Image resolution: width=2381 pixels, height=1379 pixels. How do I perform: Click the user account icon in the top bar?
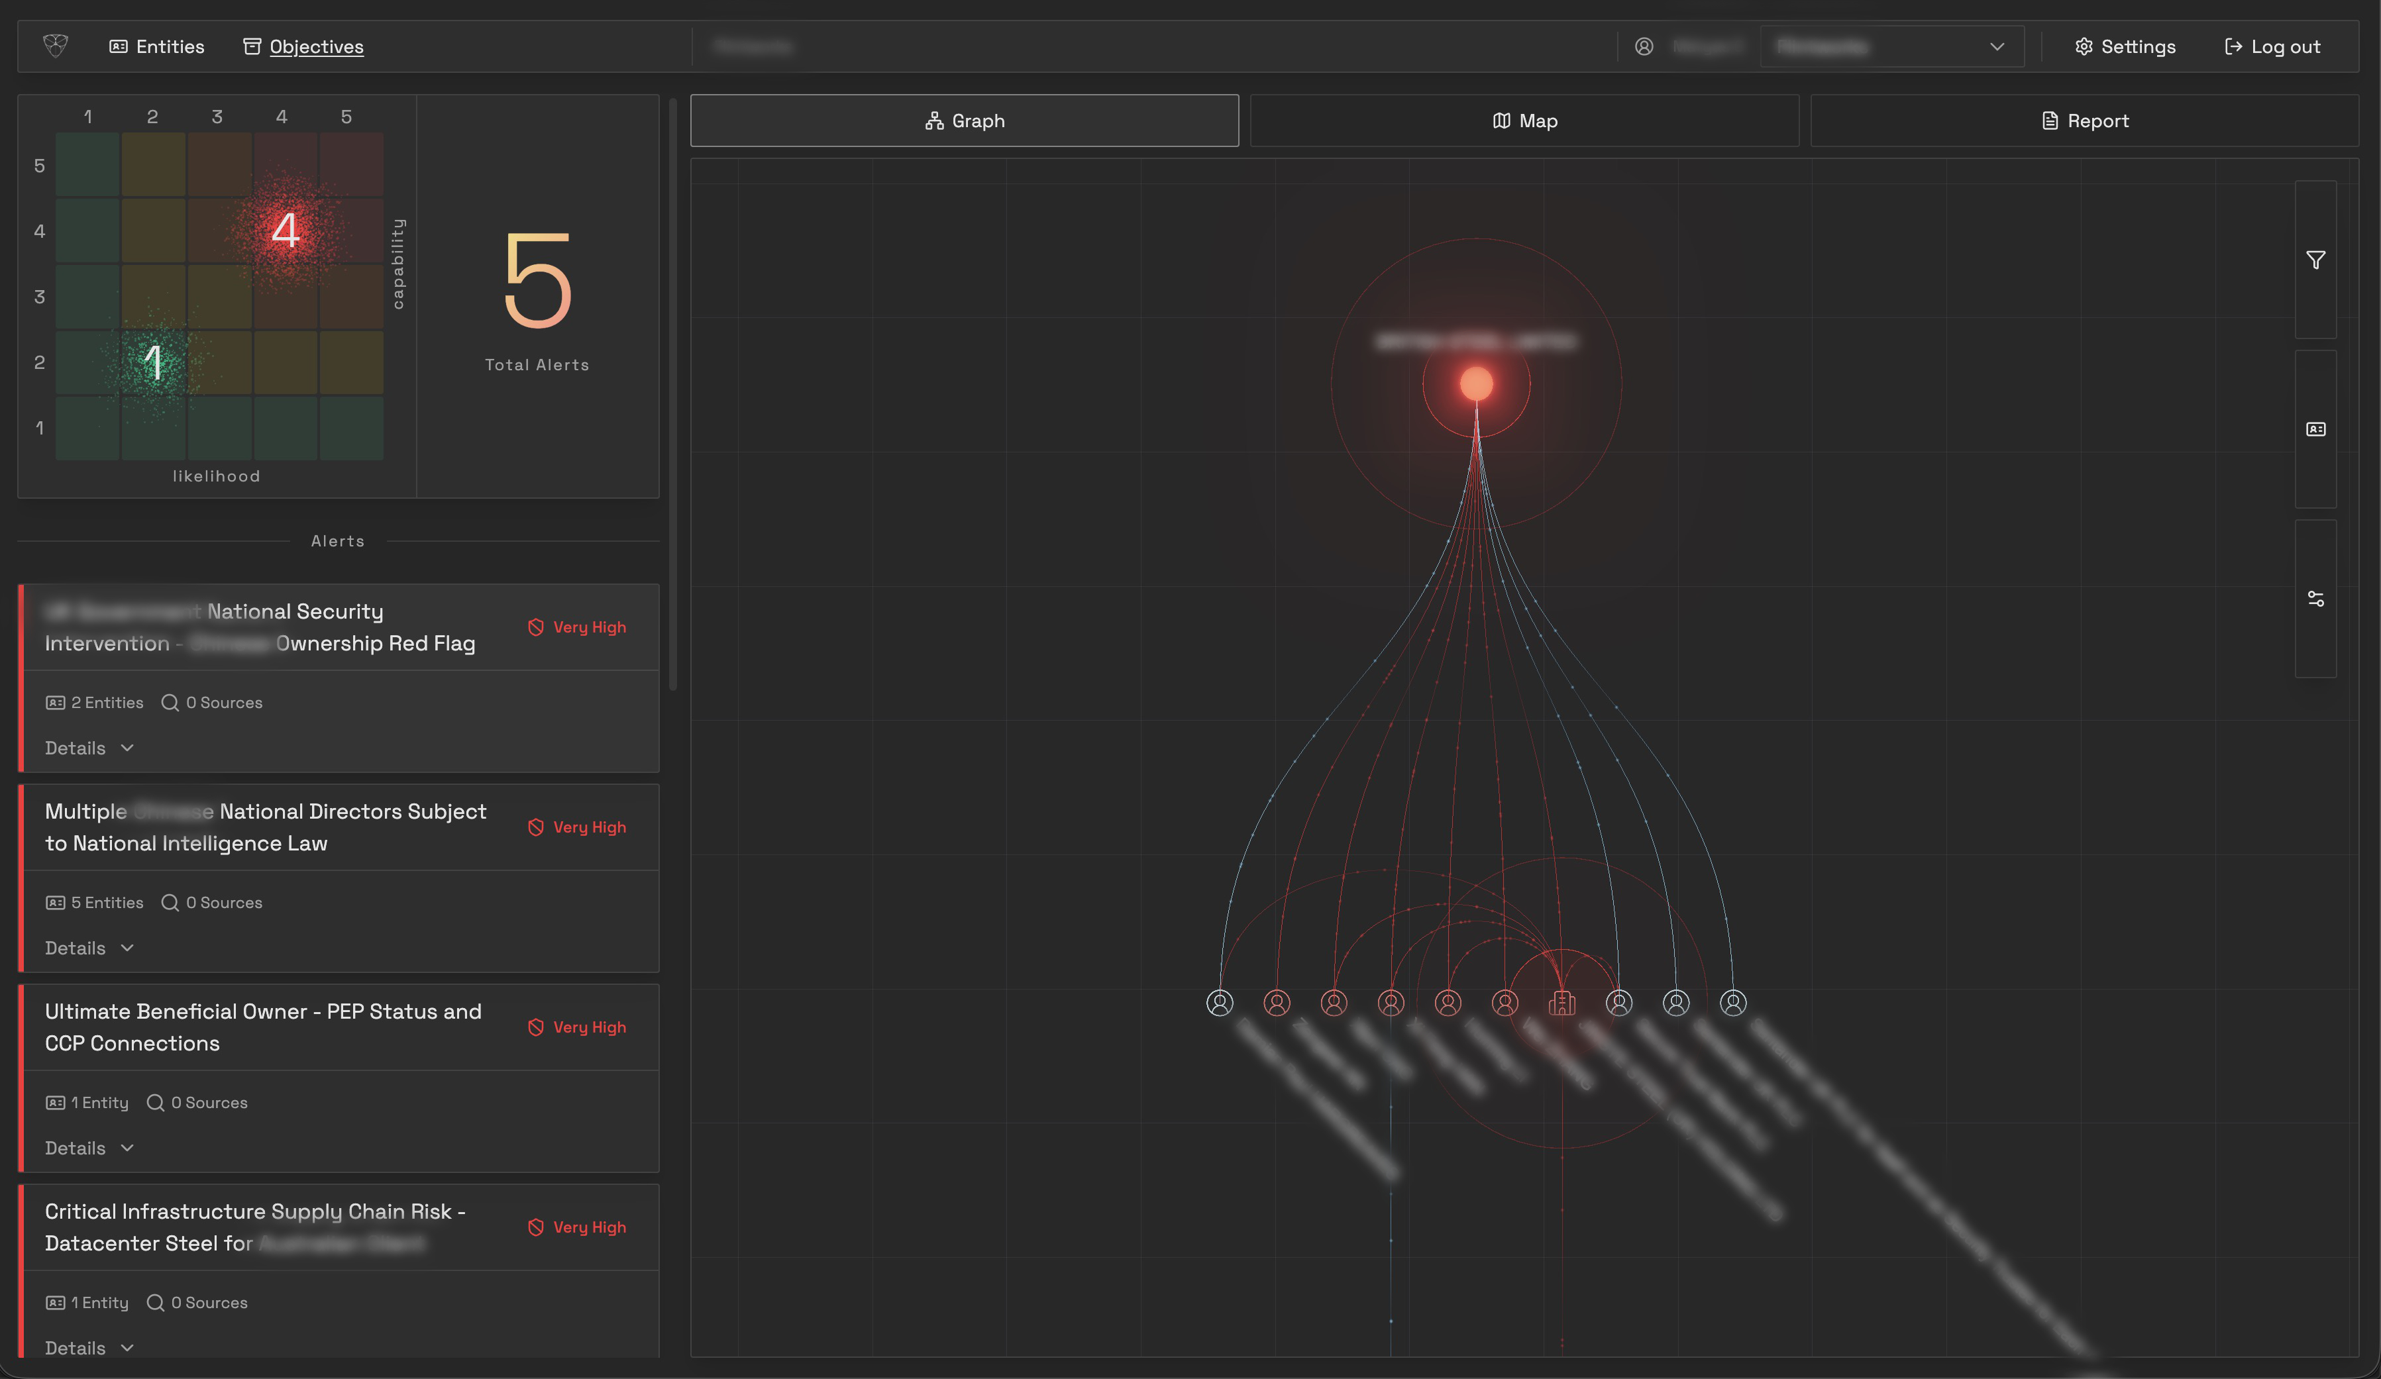pyautogui.click(x=1644, y=45)
